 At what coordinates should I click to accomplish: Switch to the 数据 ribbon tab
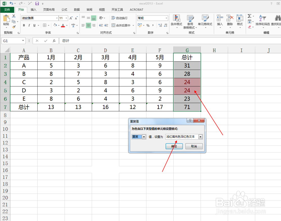77,9
